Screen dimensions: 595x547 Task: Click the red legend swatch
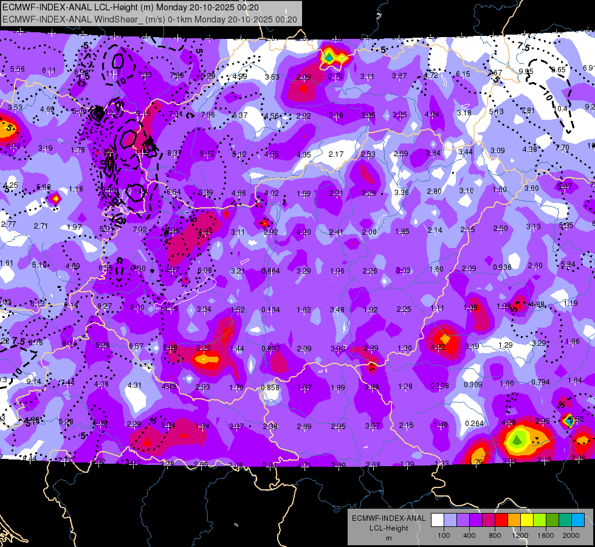click(501, 520)
